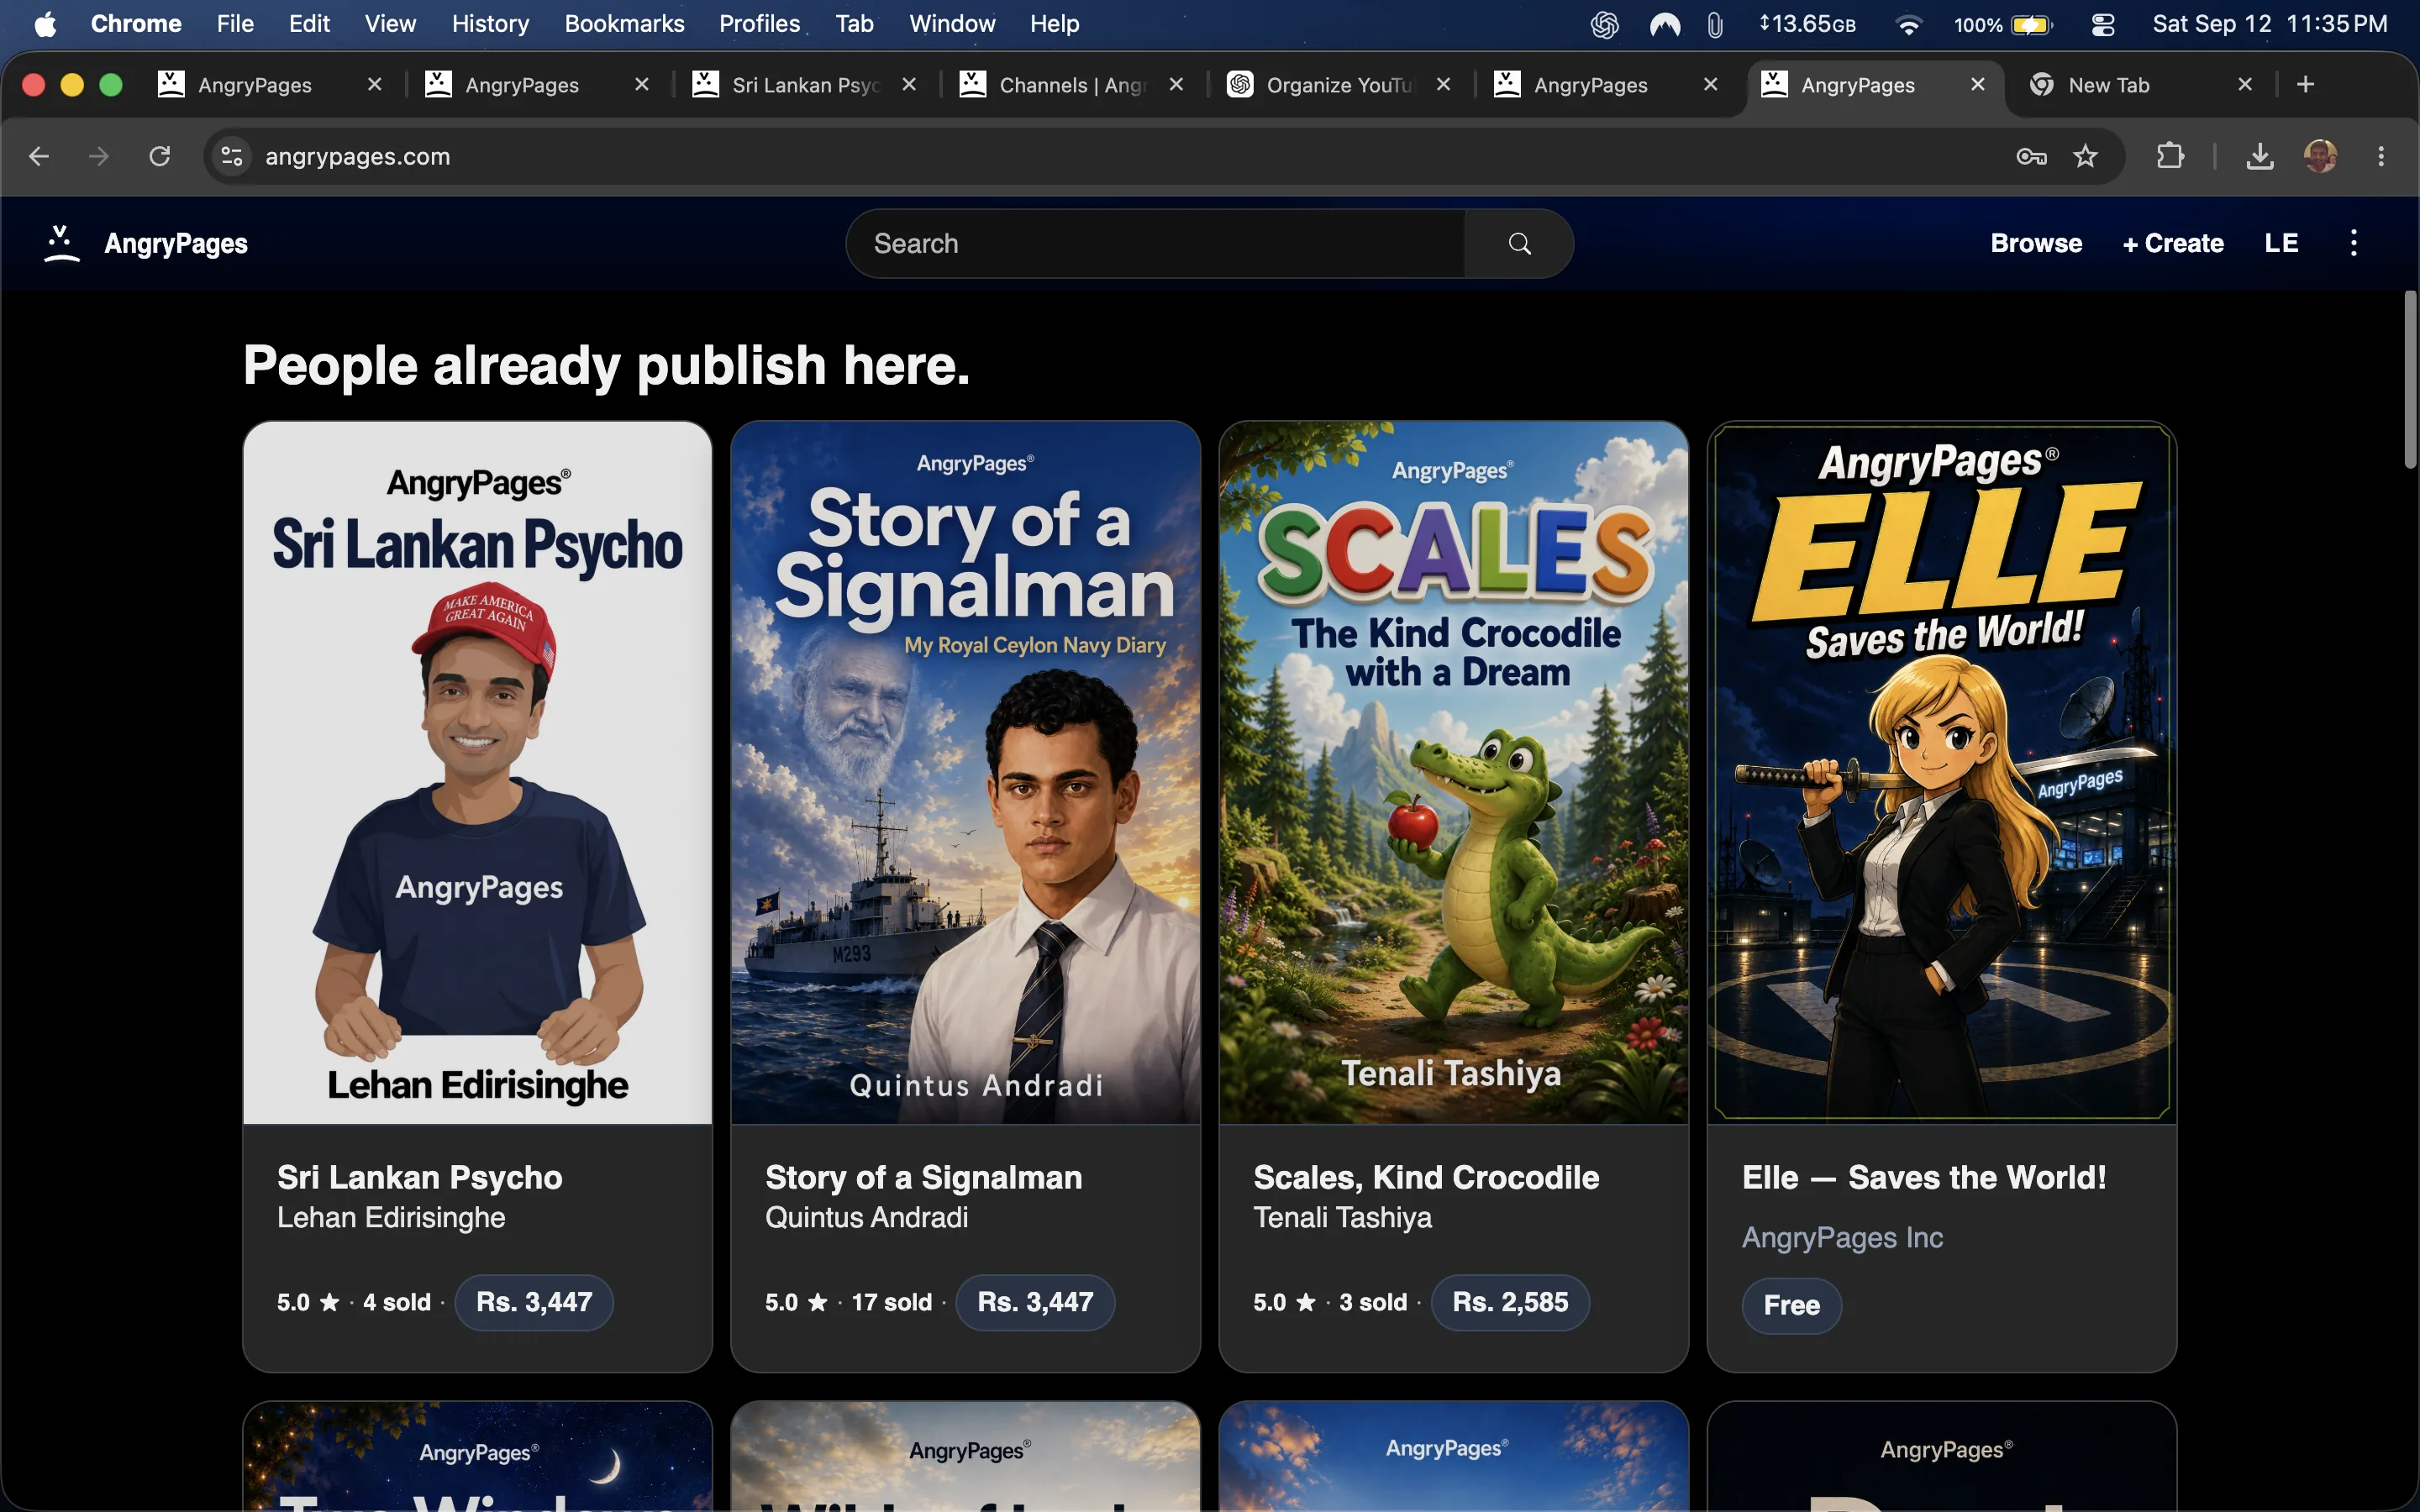Open the Chrome extensions puzzle icon
2420x1512 pixels.
tap(2169, 156)
